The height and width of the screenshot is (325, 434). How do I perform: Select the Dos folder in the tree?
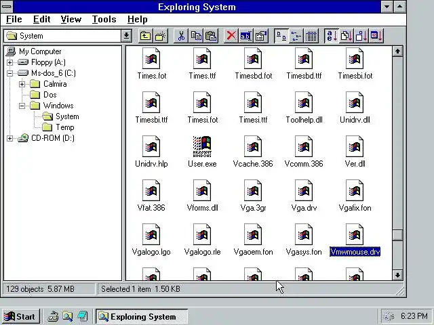tap(50, 95)
